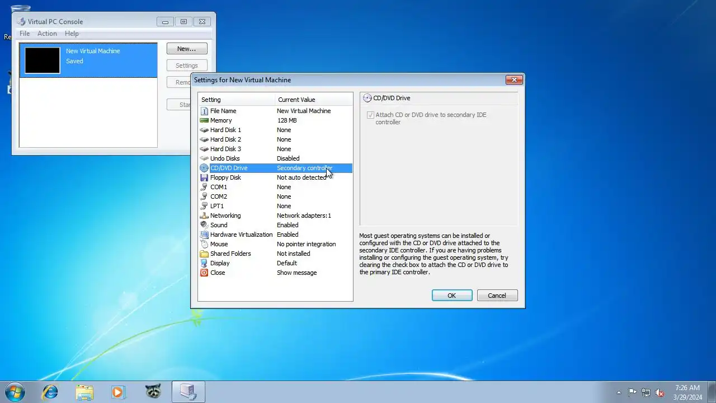Click the Networking adapter icon
The height and width of the screenshot is (403, 716).
coord(204,215)
